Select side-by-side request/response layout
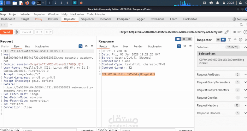The image size is (247, 131). click(178, 39)
